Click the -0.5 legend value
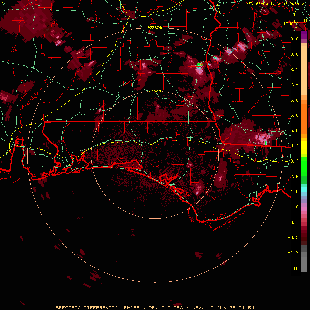310x310 pixels. [293, 238]
